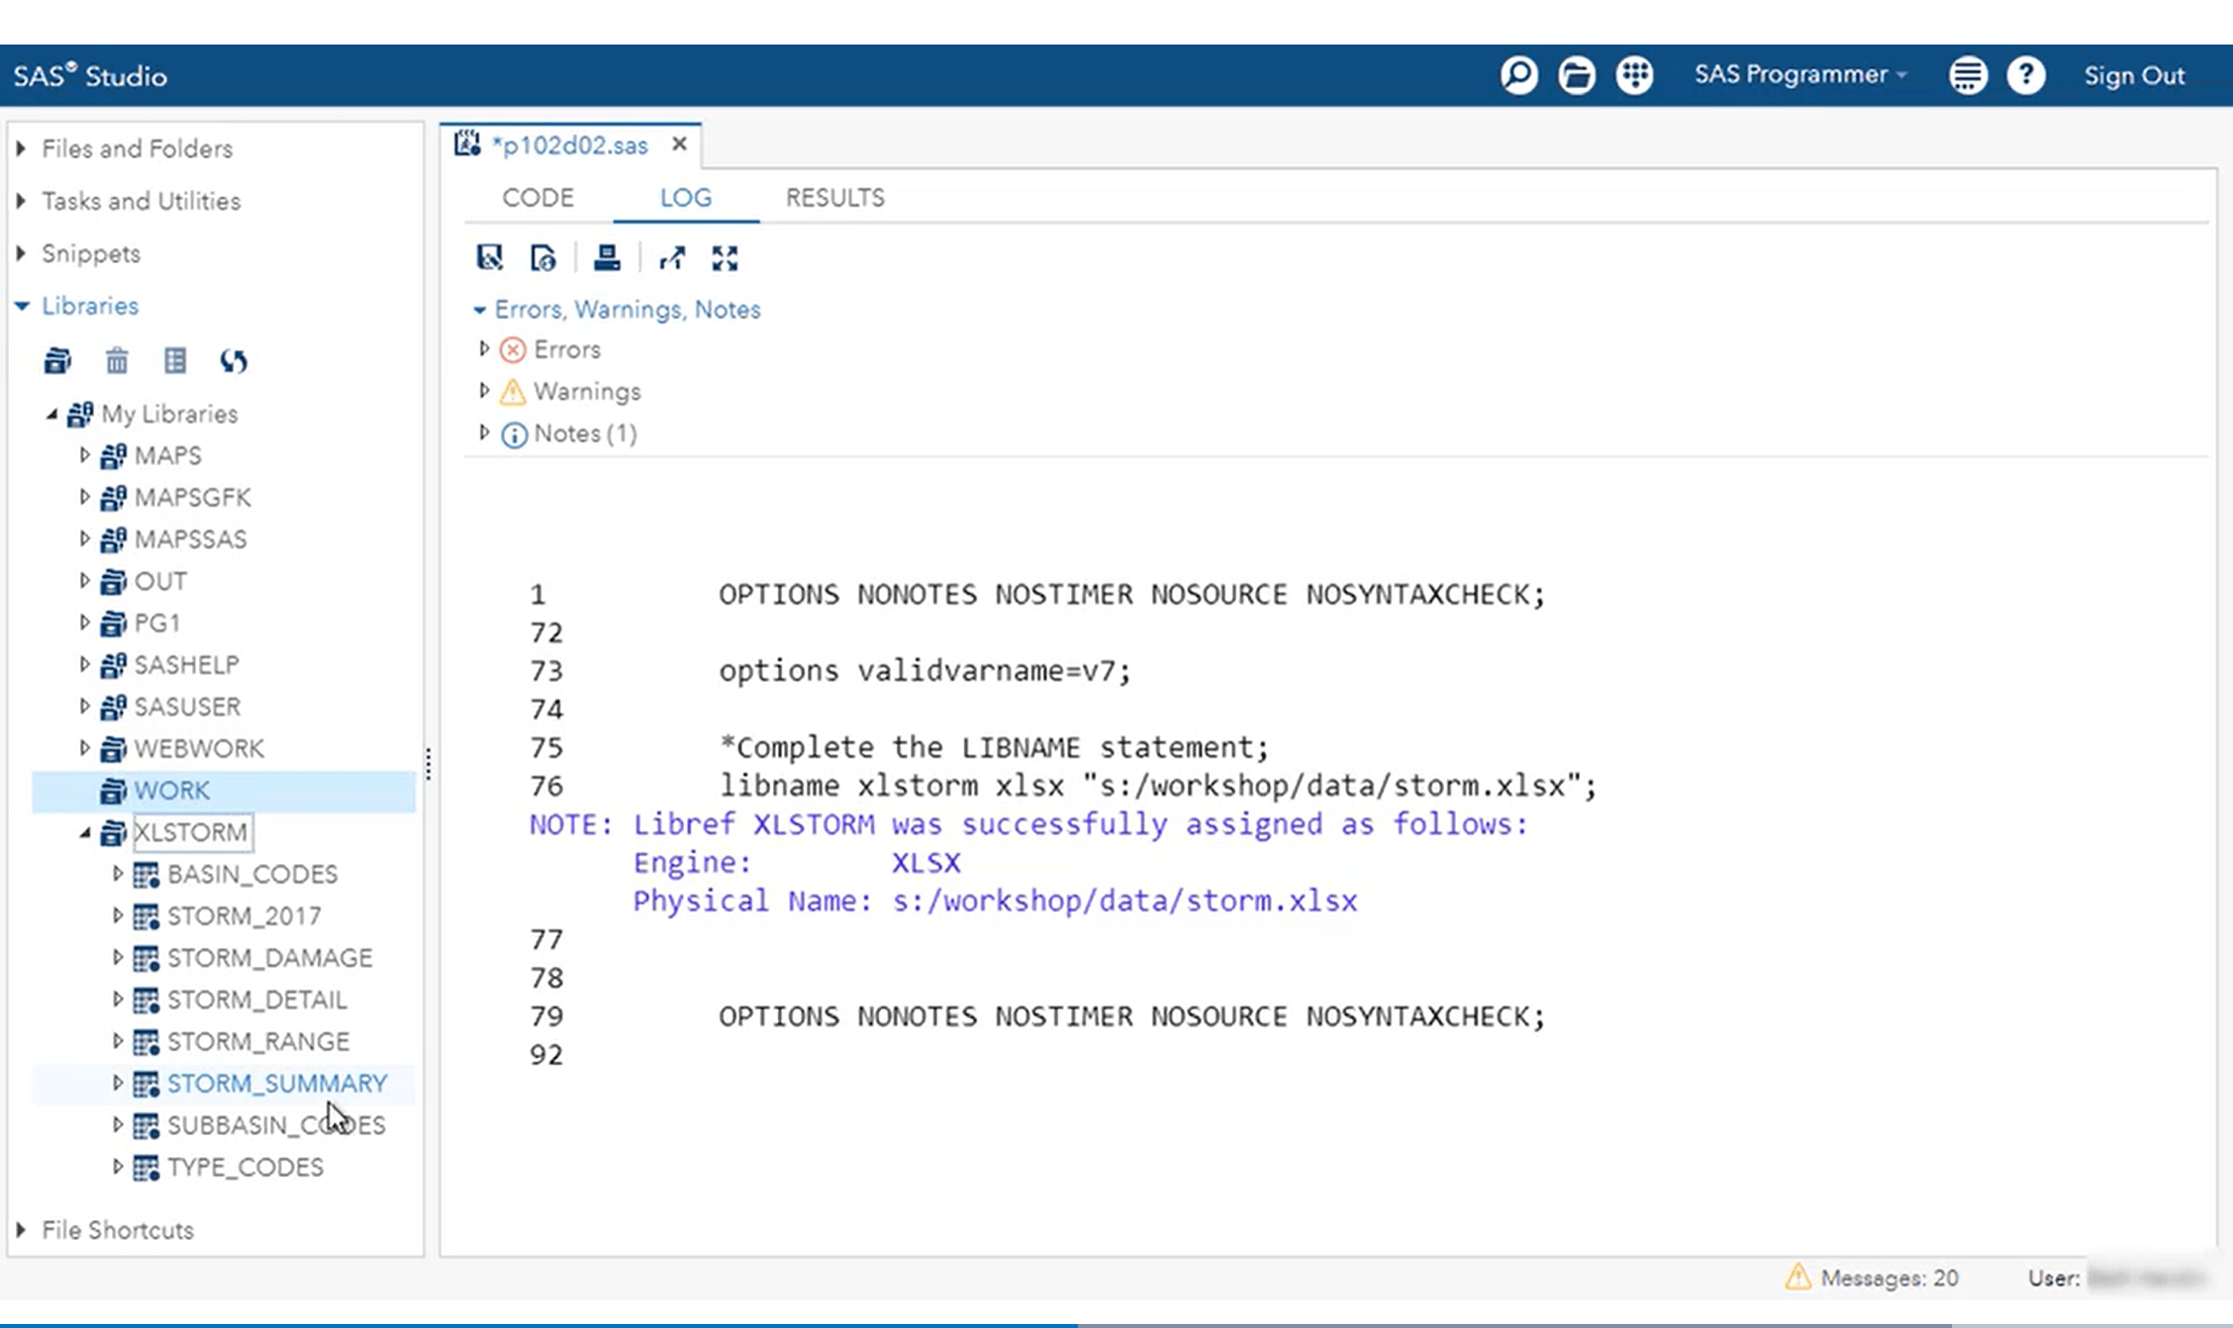Screen dimensions: 2233x1328
Task: Print the log using the printer icon
Action: pyautogui.click(x=607, y=258)
